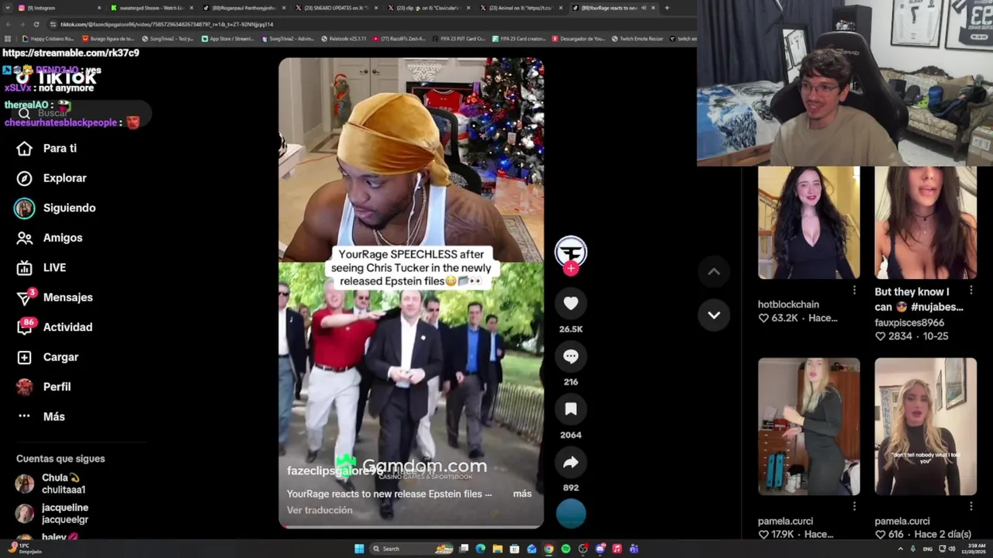The height and width of the screenshot is (558, 993).
Task: Open Discord from the taskbar
Action: (x=600, y=549)
